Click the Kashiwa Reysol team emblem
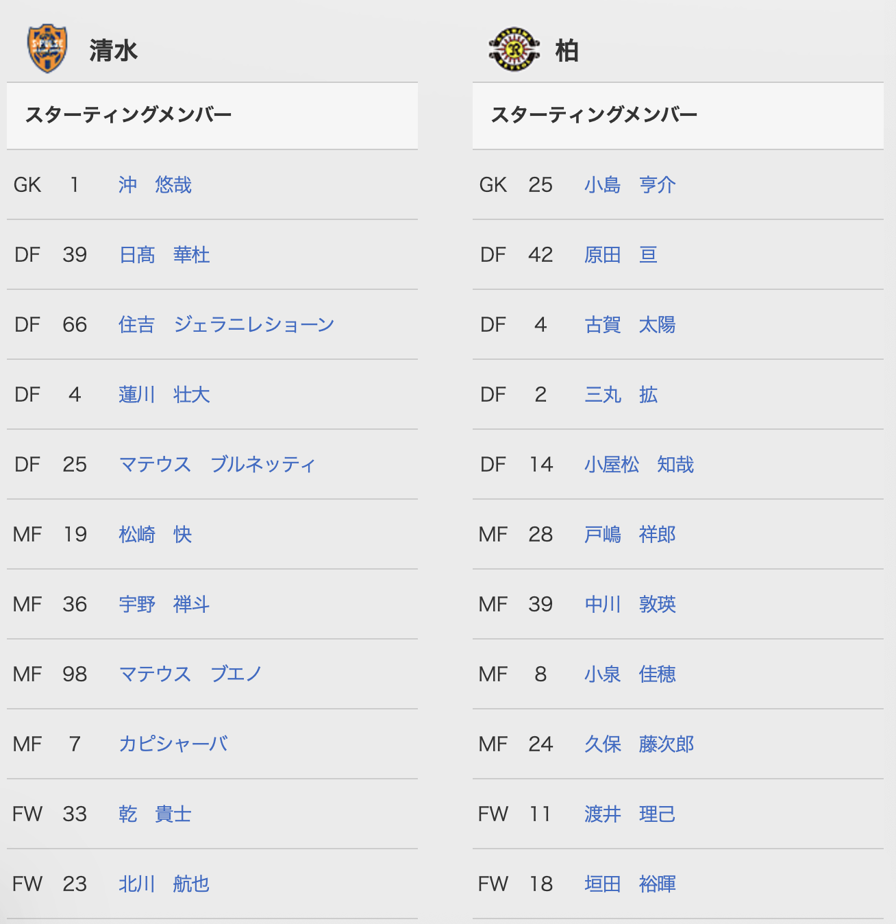 pos(514,49)
